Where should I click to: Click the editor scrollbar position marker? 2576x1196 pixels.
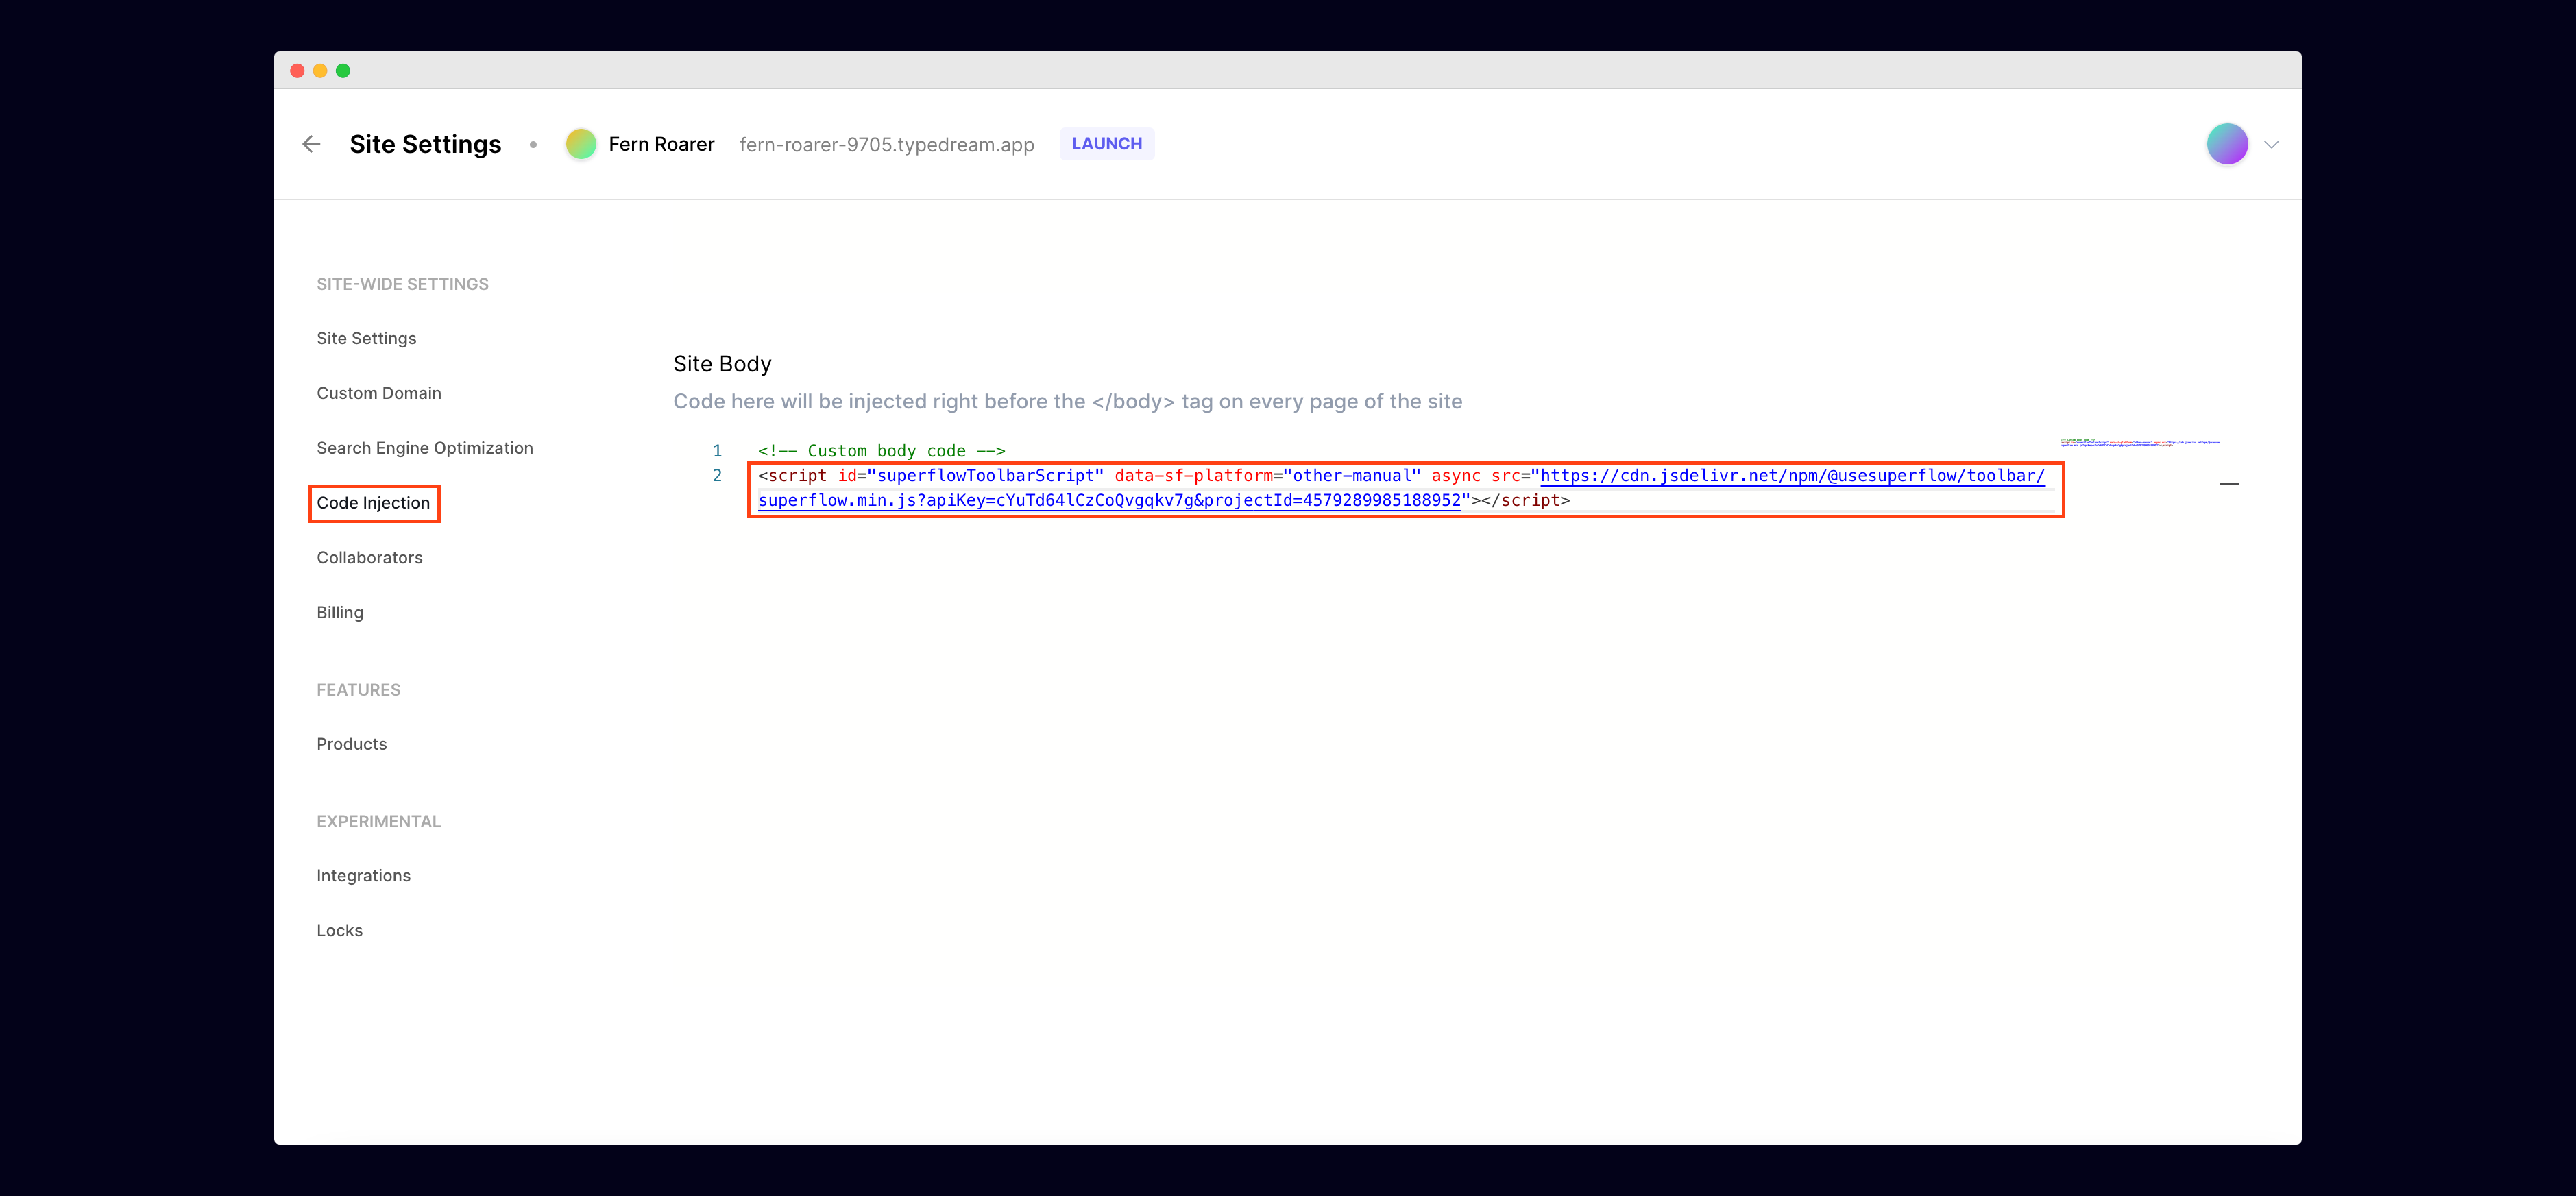pos(2229,484)
